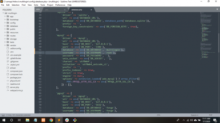Click Sublime Text taskbar icon
The width and height of the screenshot is (220, 123).
(59, 120)
